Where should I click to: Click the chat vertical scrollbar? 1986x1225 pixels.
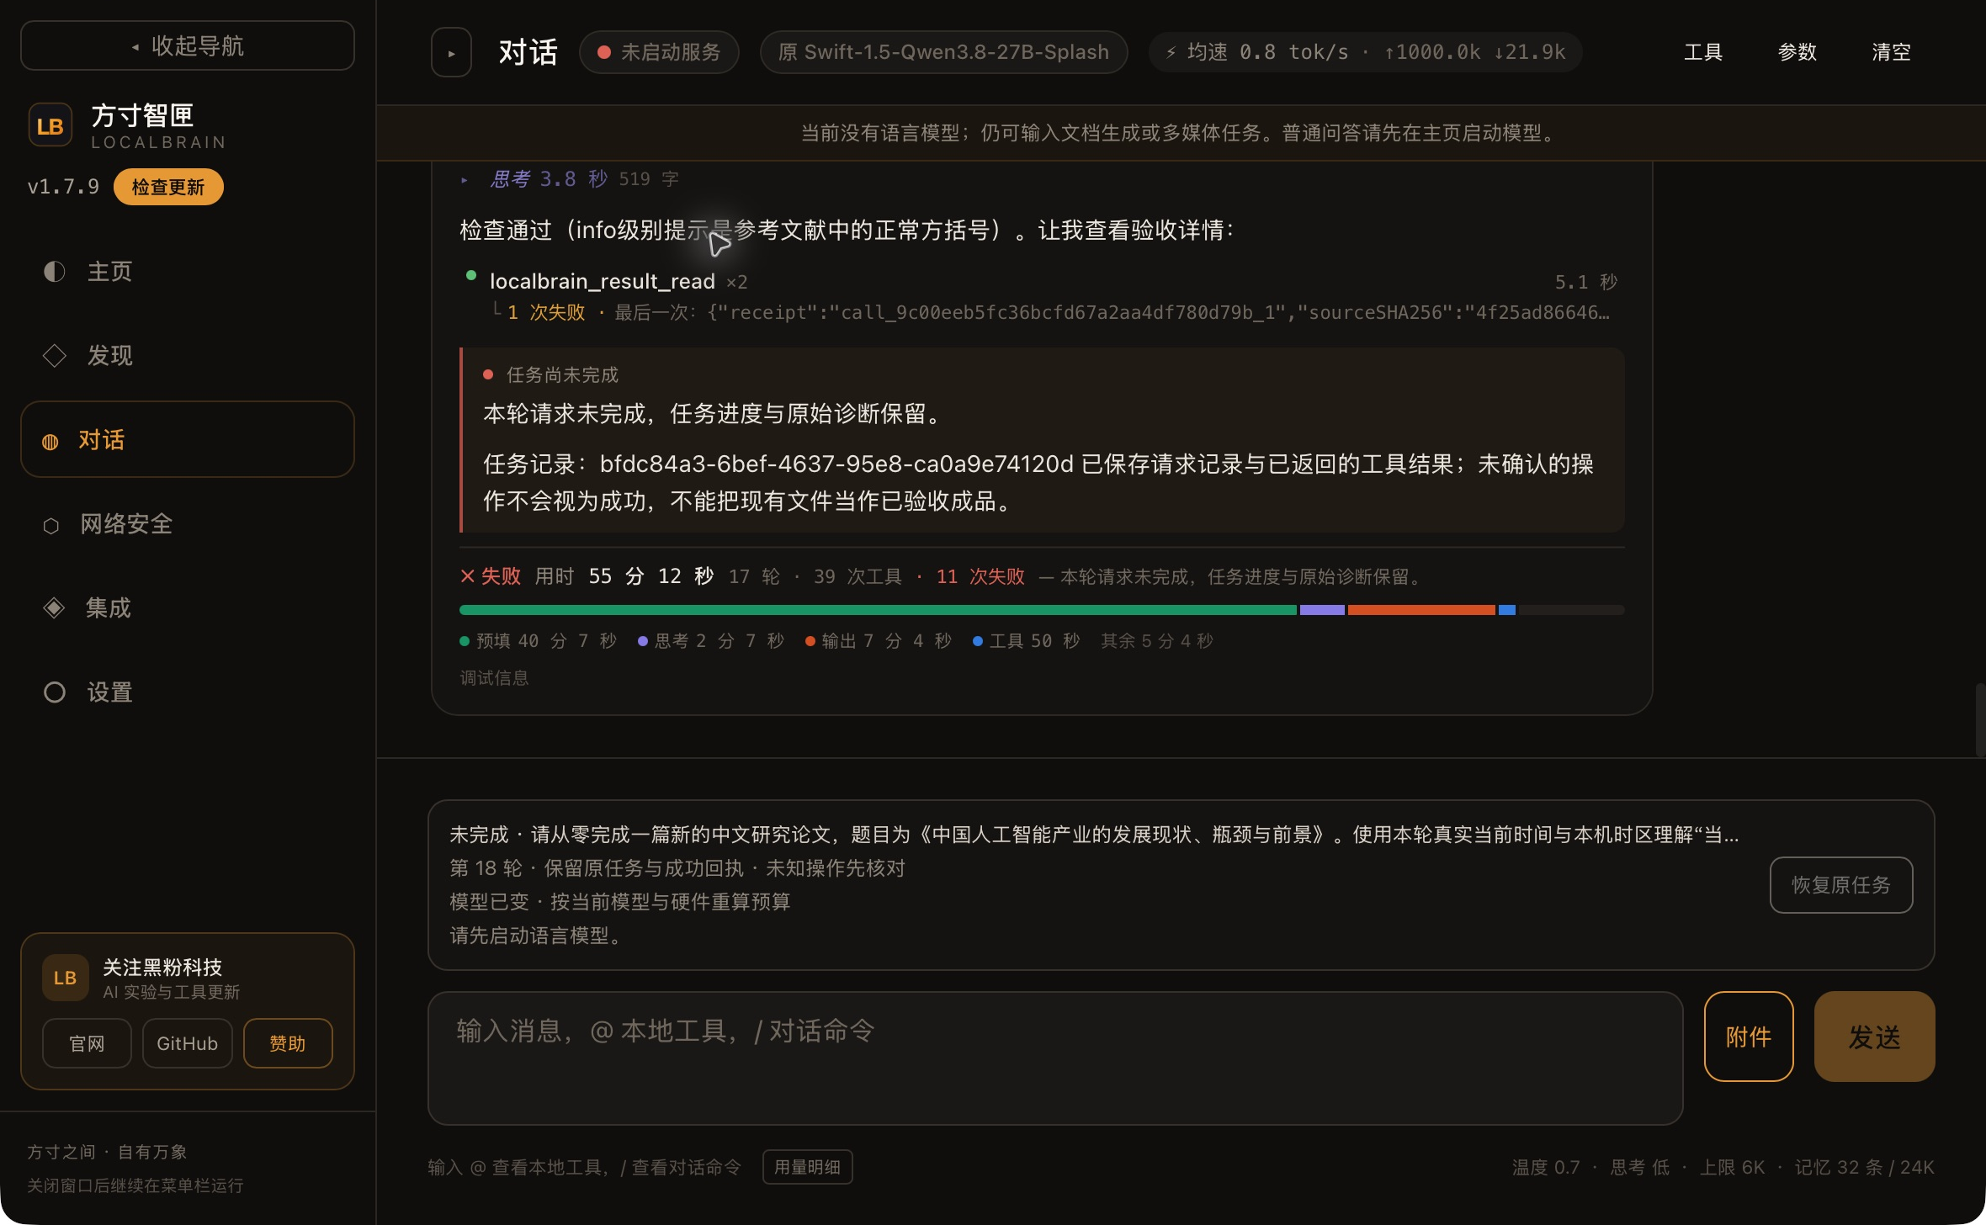[x=1980, y=720]
